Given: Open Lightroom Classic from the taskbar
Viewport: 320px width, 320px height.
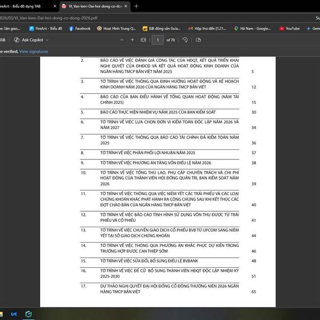Looking at the screenshot, I should pos(14,314).
